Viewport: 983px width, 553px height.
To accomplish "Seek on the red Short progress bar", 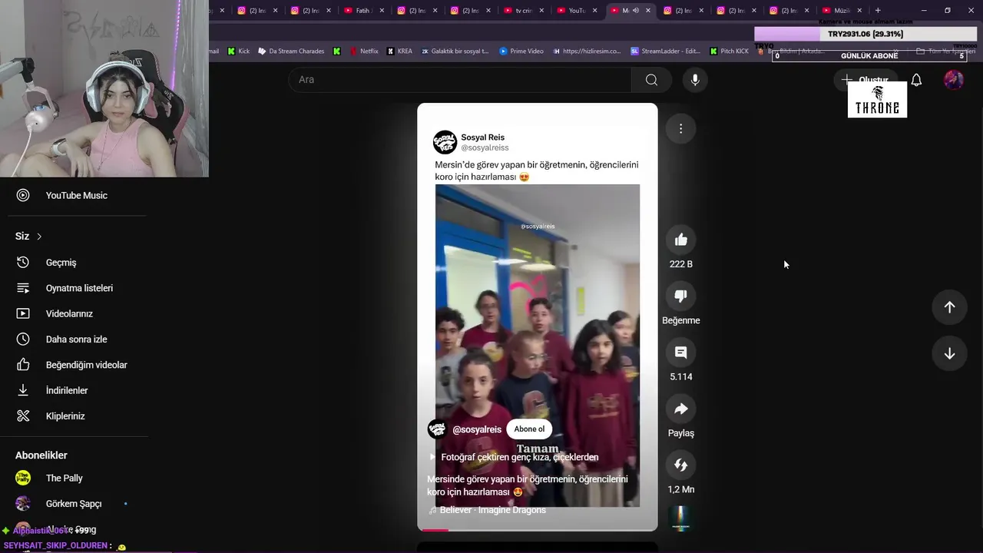I will pyautogui.click(x=538, y=529).
